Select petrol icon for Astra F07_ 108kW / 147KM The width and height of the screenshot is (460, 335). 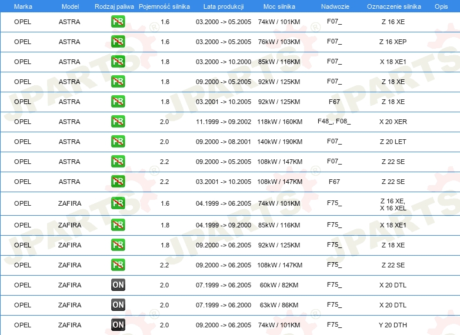point(118,161)
